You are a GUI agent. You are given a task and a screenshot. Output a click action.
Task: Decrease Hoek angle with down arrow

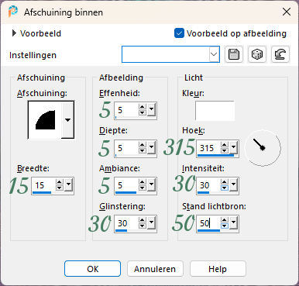click(225, 151)
